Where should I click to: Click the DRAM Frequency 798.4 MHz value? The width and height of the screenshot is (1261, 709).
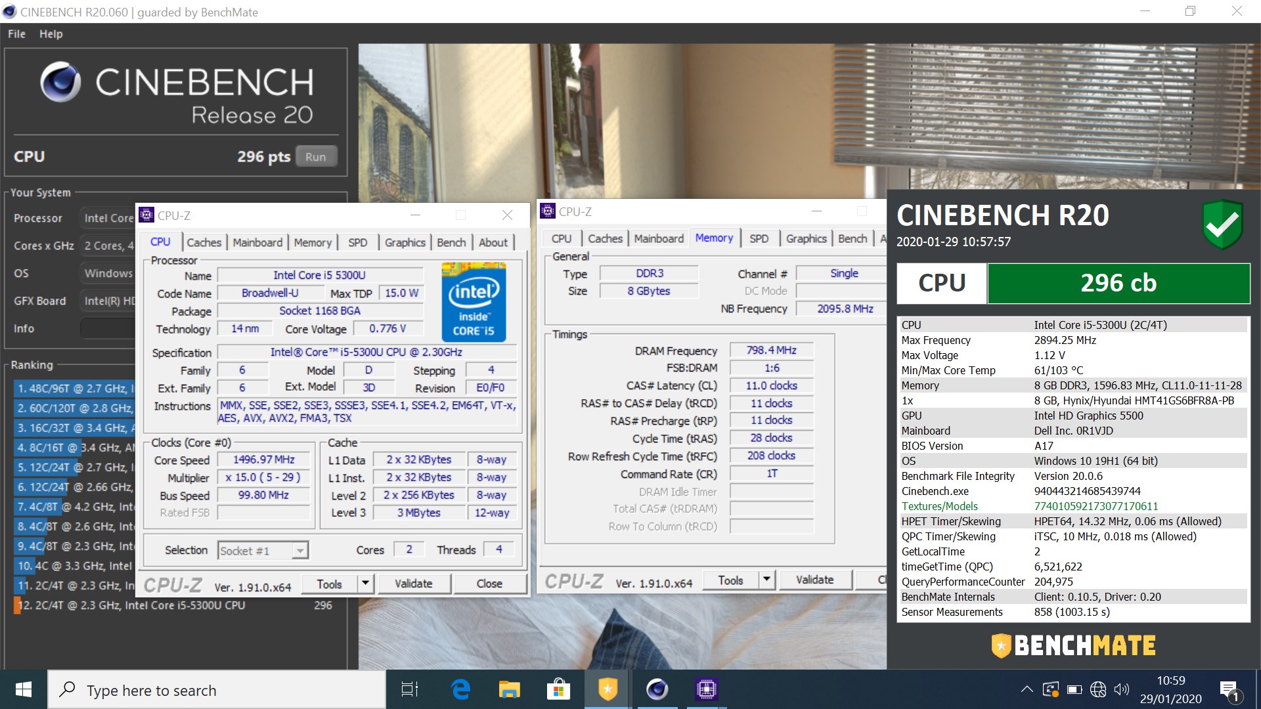click(x=771, y=351)
